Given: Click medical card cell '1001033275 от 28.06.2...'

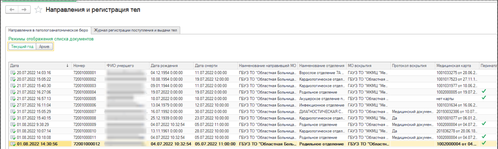Looking at the screenshot, I should pyautogui.click(x=457, y=73).
